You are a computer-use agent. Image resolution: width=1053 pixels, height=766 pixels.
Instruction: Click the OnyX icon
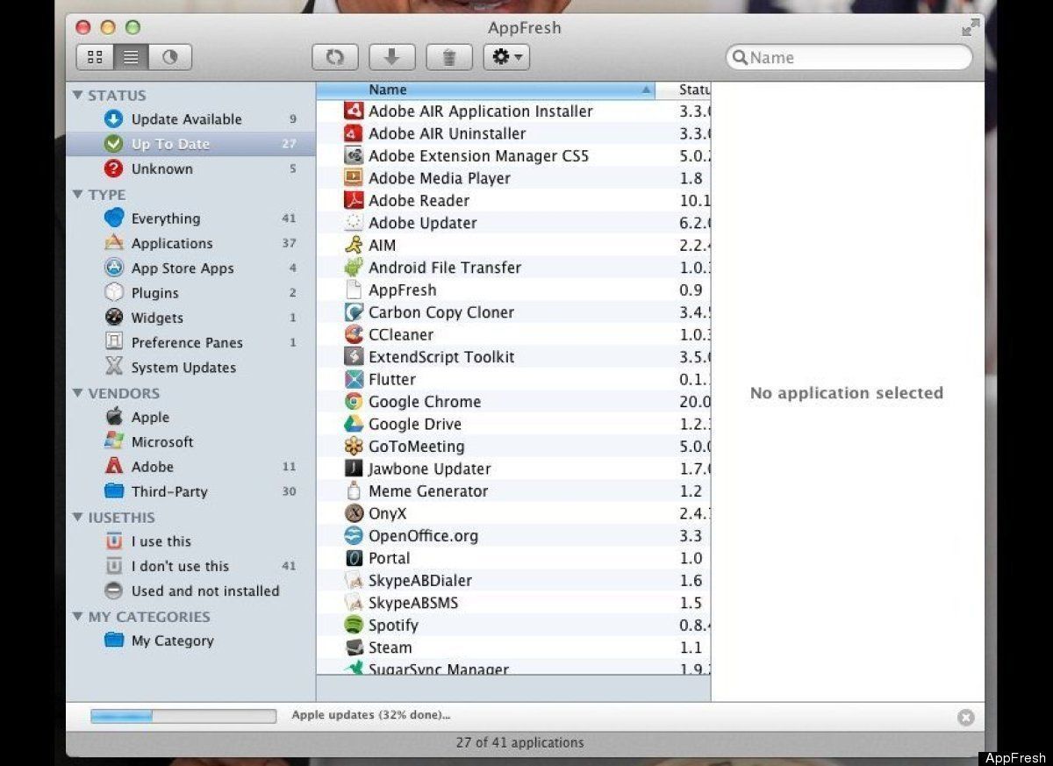coord(354,513)
